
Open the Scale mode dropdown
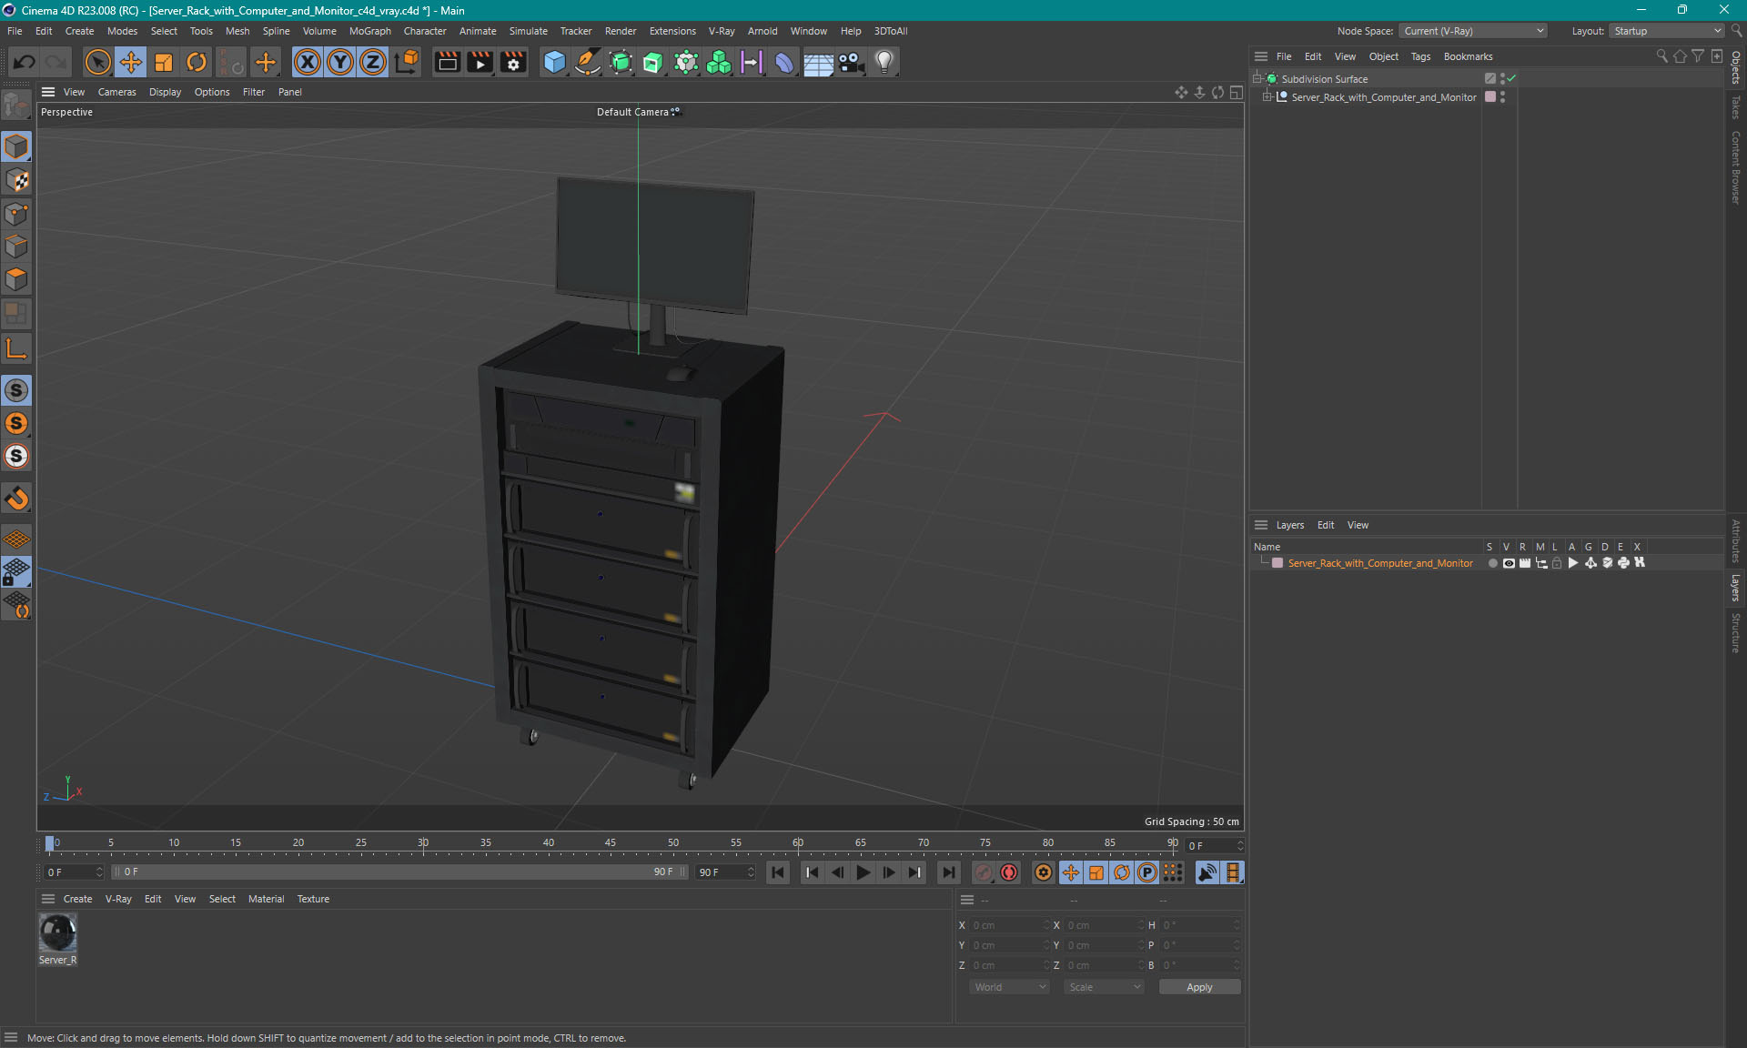pos(1104,987)
